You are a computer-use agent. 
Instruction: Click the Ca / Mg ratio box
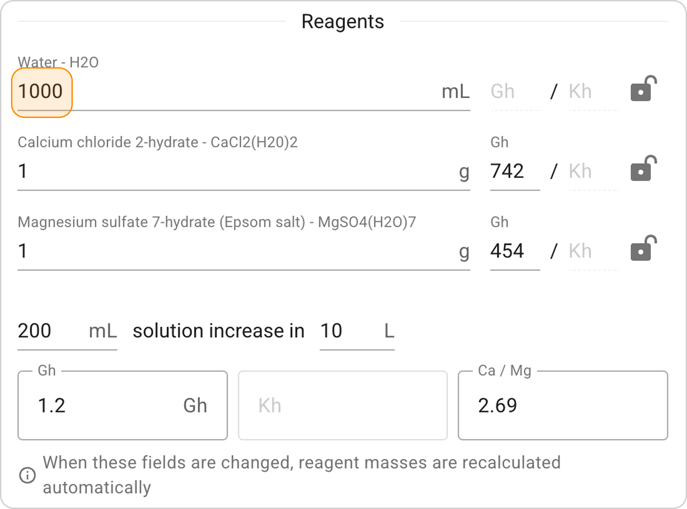click(563, 406)
